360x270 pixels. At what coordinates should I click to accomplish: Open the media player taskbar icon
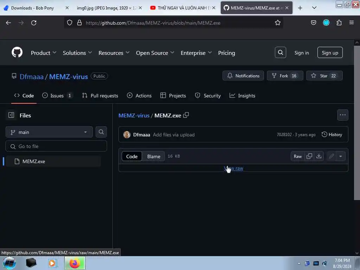pos(52,263)
